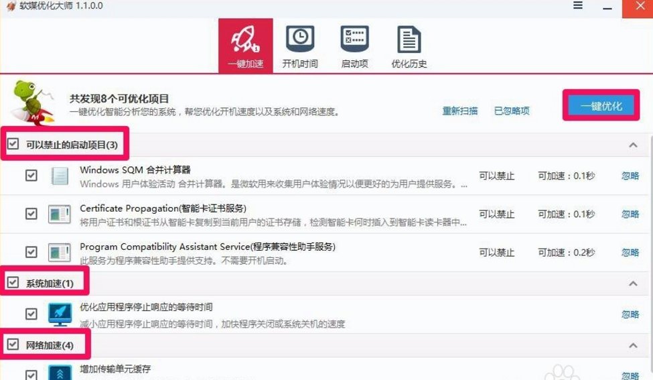Image resolution: width=653 pixels, height=380 pixels.
Task: Select 增加传输单元缓存 title
Action: [x=115, y=369]
